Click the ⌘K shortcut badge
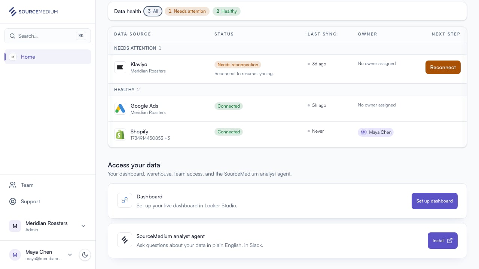Image resolution: width=479 pixels, height=269 pixels. pyautogui.click(x=81, y=36)
